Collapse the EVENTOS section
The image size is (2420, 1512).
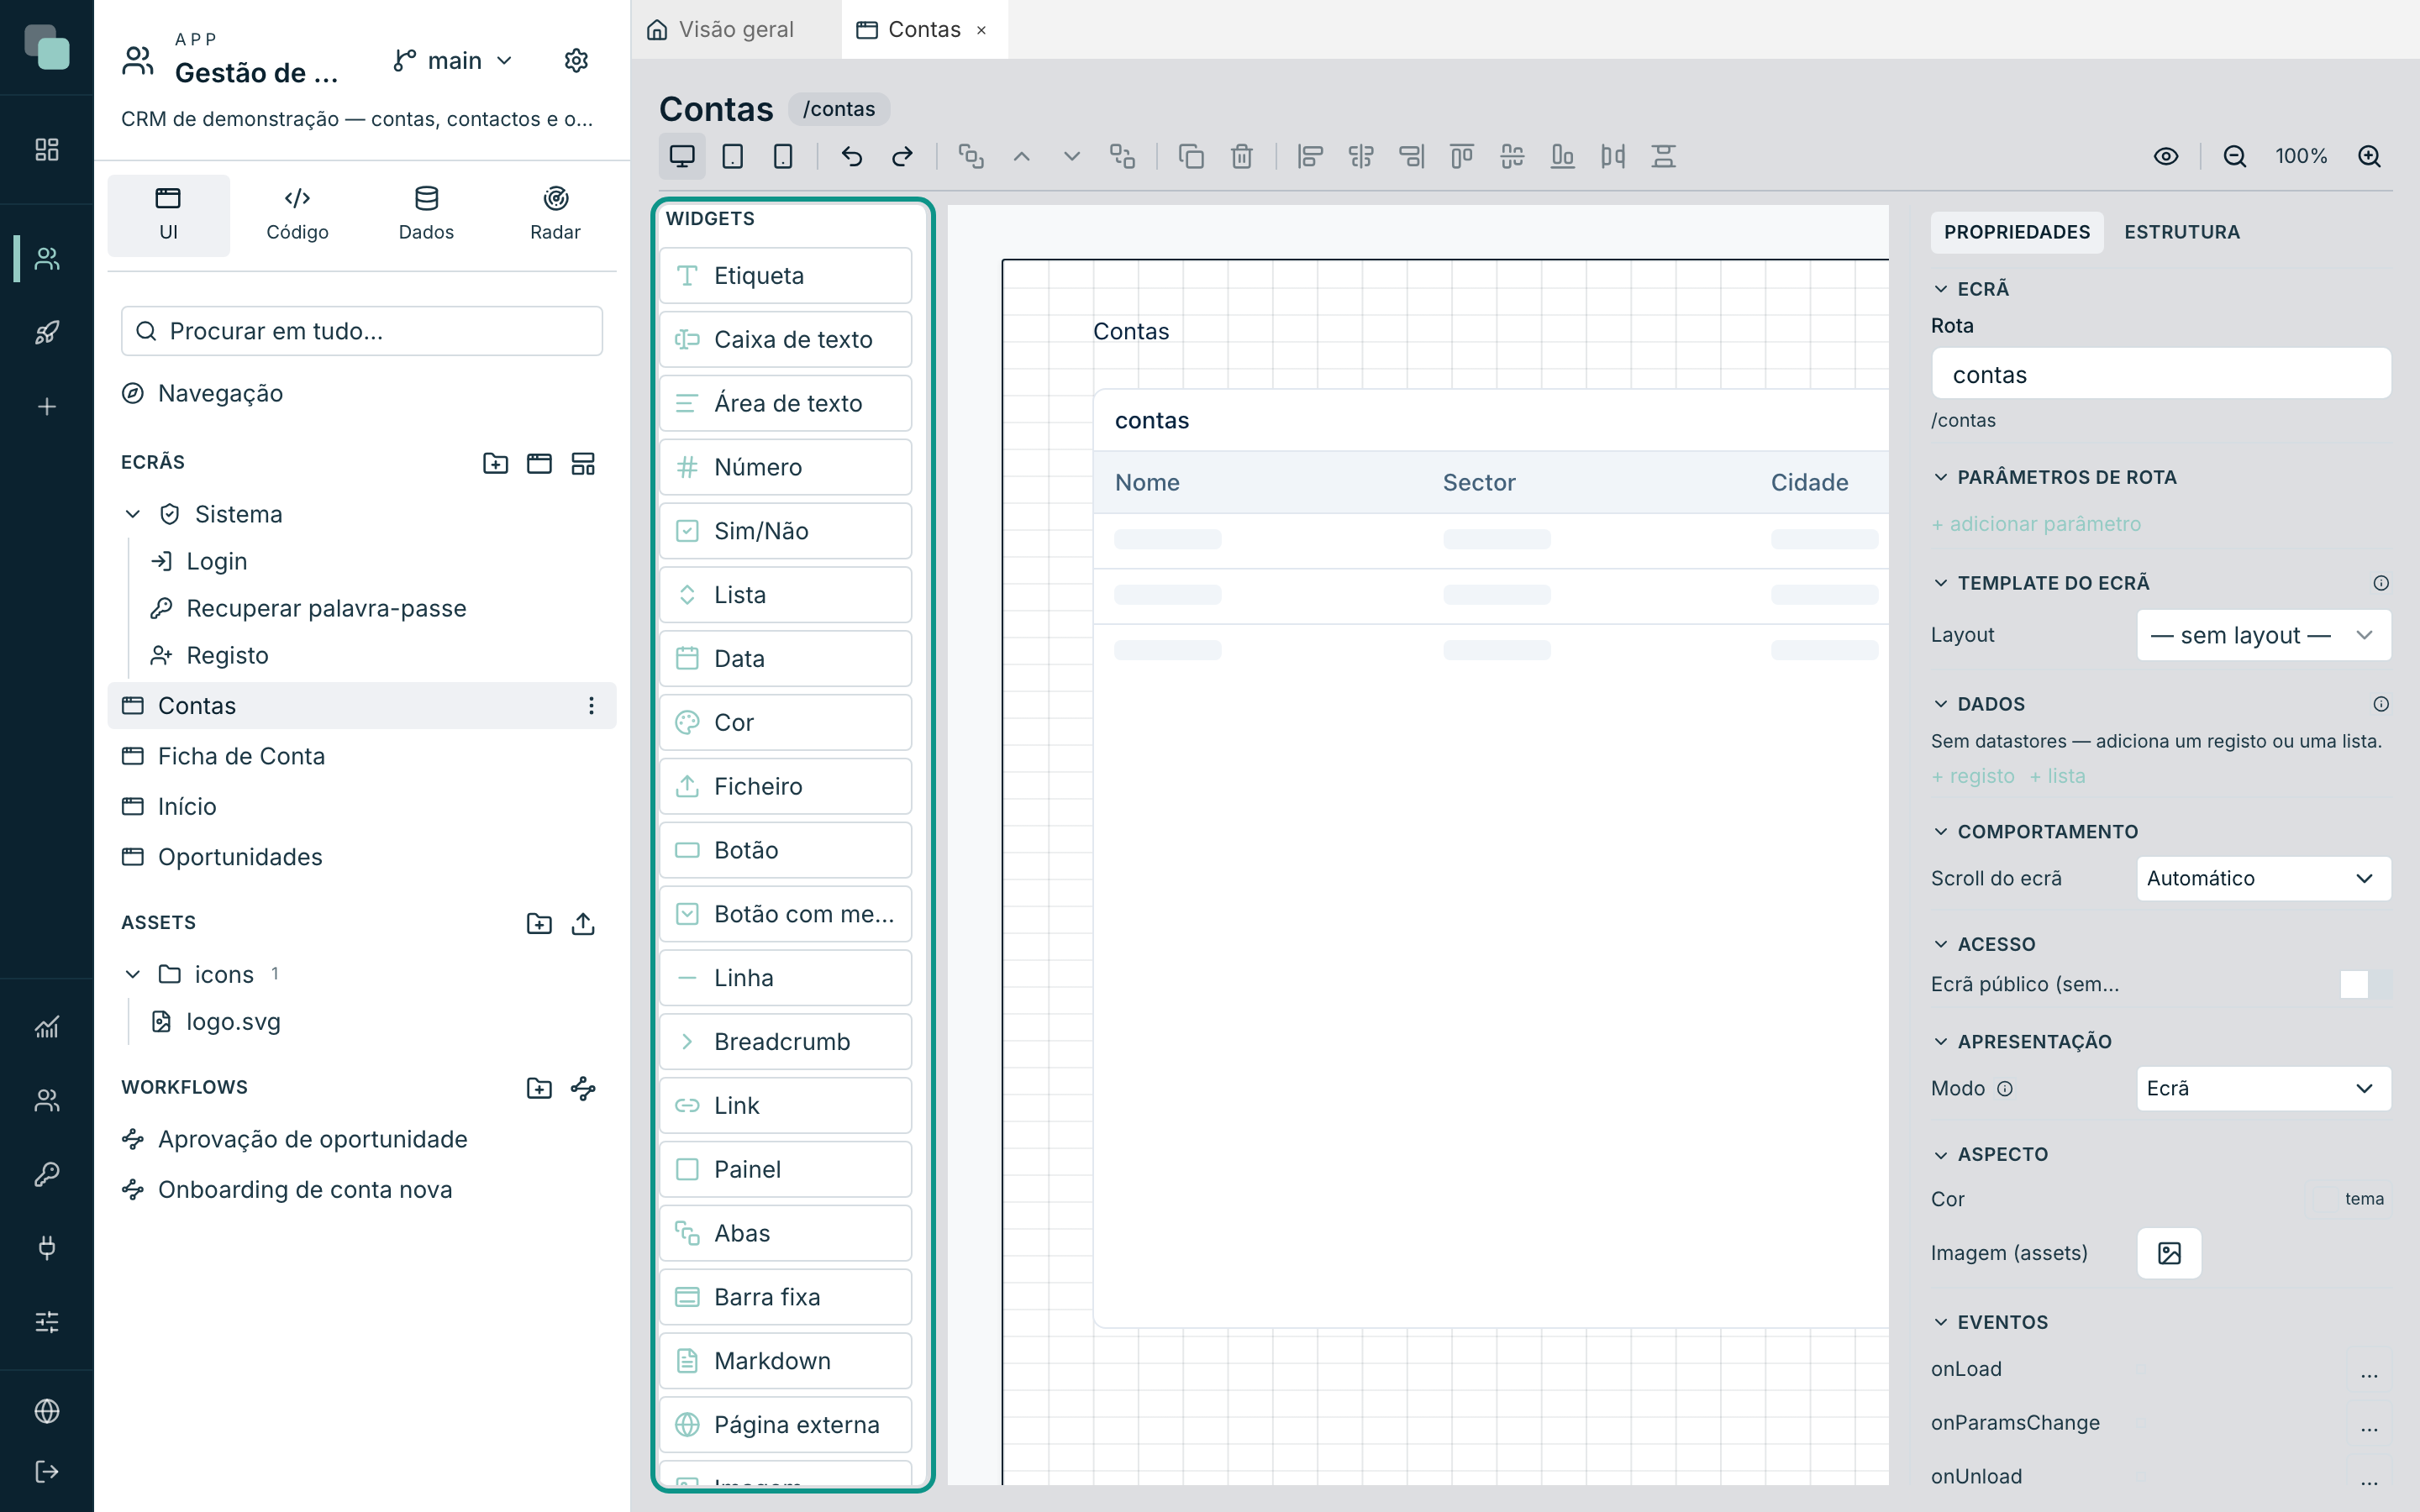click(1941, 1322)
